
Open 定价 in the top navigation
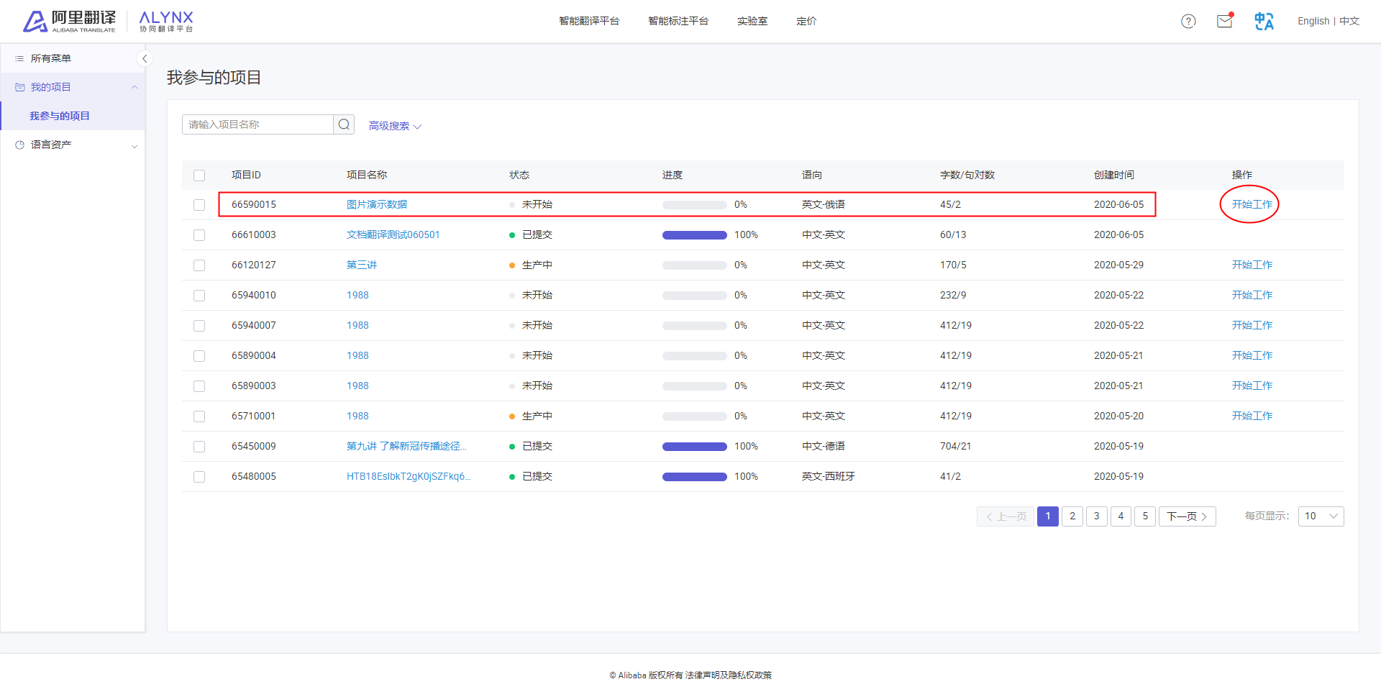[x=806, y=21]
